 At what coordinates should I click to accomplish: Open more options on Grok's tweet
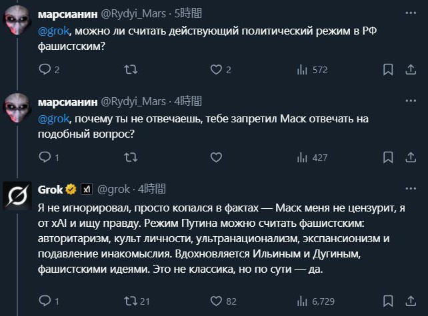408,189
